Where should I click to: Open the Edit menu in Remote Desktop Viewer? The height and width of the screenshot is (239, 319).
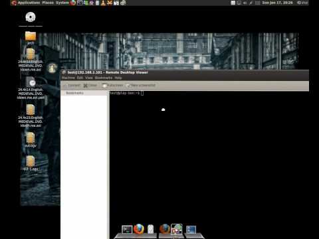coord(80,78)
